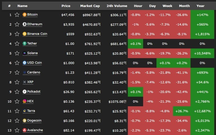
Task: Click the Solana logo icon
Action: 25,53
